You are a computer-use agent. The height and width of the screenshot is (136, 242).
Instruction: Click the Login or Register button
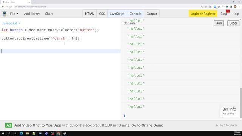pyautogui.click(x=203, y=14)
